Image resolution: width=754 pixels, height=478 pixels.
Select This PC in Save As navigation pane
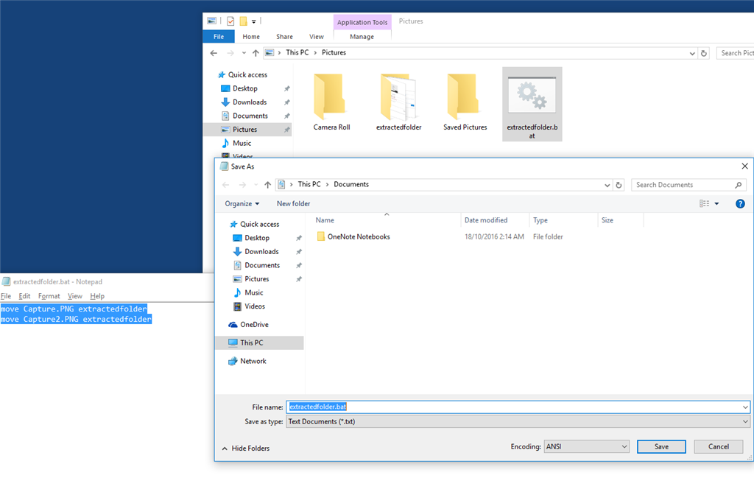(x=260, y=343)
